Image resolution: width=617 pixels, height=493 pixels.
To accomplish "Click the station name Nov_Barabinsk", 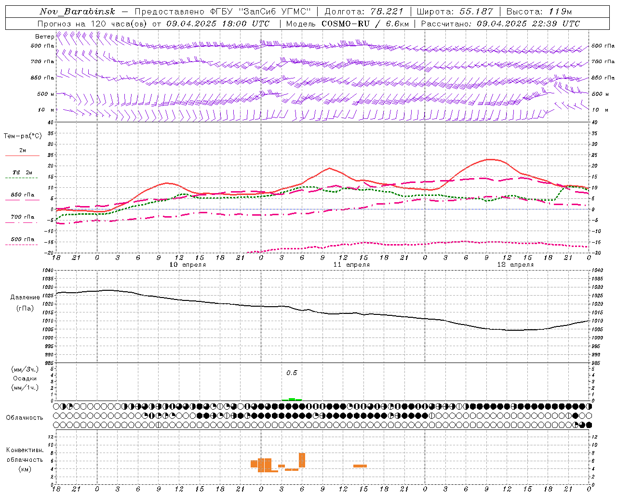I will [78, 12].
